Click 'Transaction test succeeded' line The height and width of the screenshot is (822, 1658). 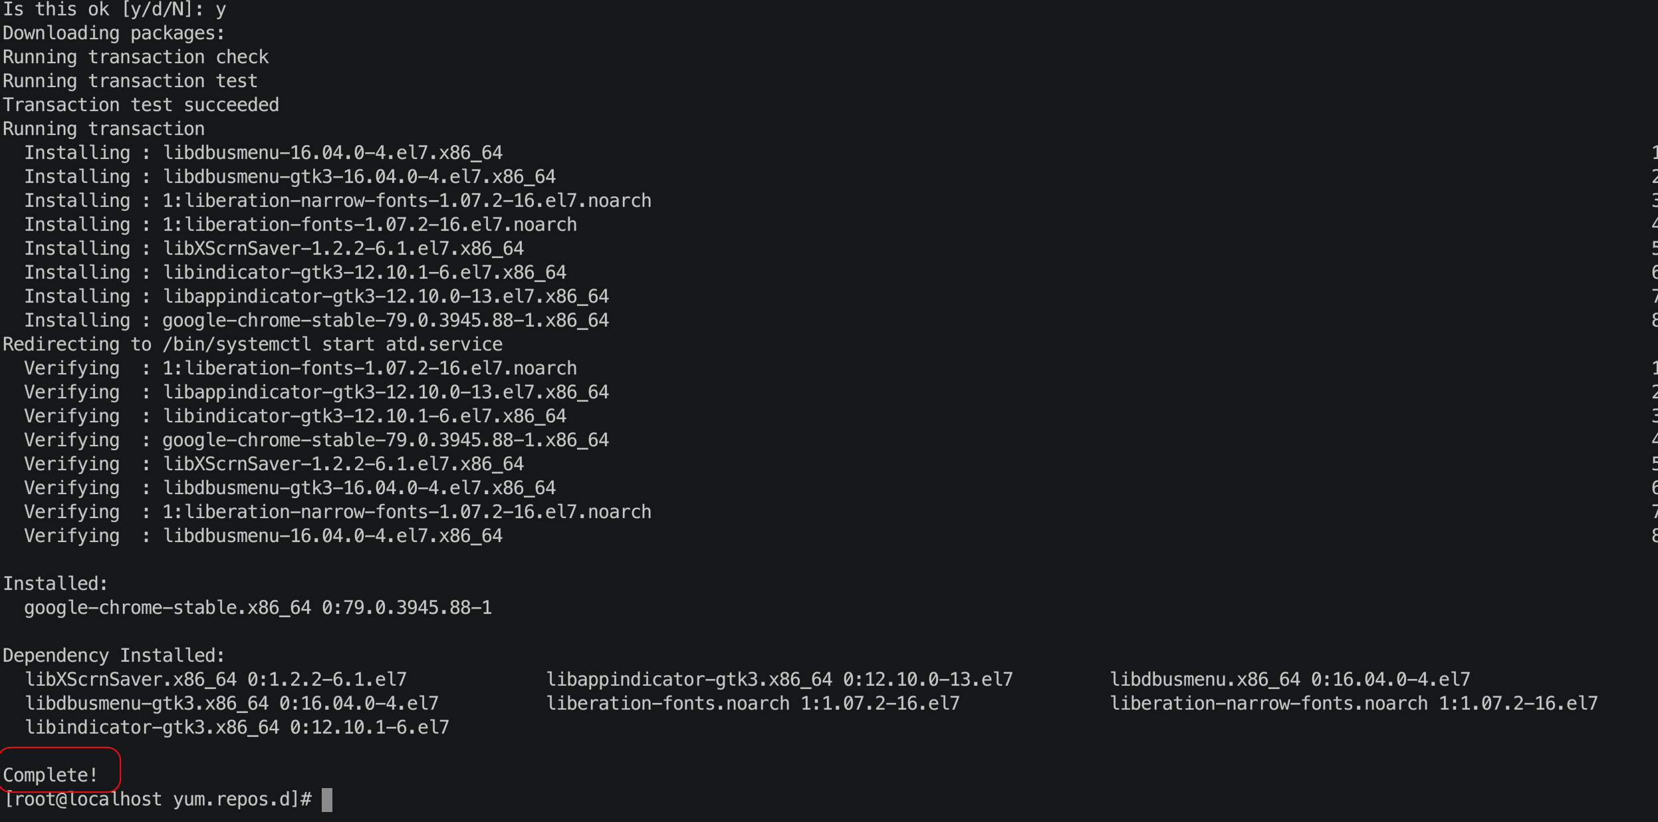coord(141,105)
